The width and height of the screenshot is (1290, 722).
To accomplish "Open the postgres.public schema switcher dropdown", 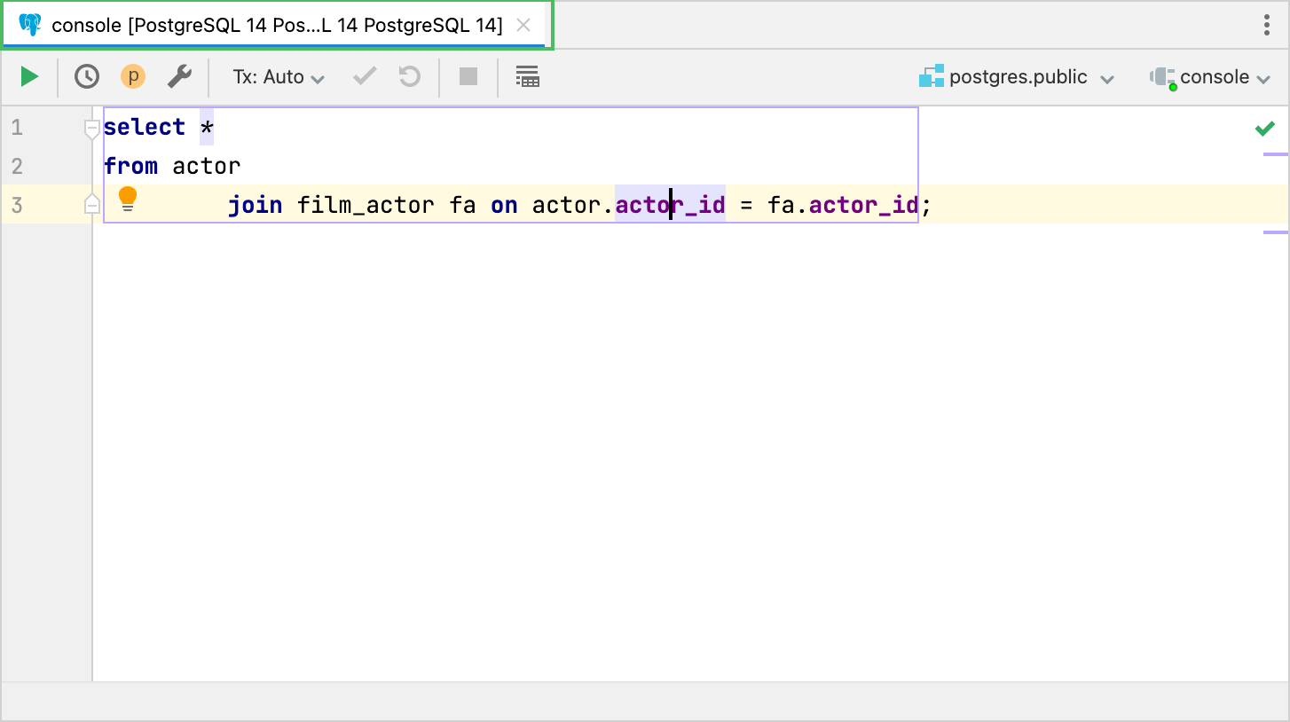I will [x=1019, y=76].
